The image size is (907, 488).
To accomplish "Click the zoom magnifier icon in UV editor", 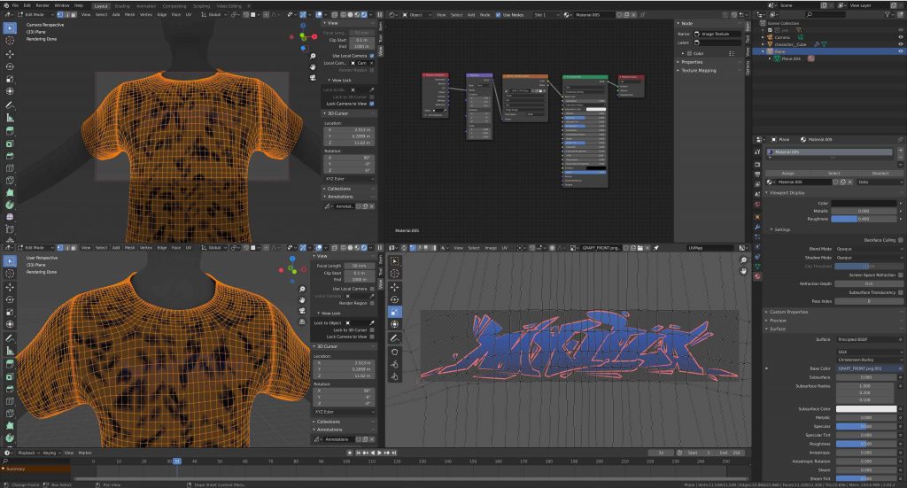I will pos(744,259).
